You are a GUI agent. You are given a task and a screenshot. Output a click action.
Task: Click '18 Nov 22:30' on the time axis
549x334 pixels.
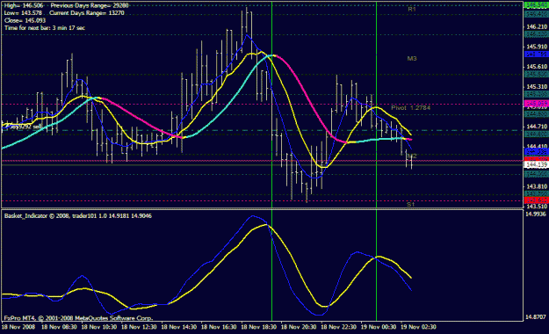(x=338, y=327)
